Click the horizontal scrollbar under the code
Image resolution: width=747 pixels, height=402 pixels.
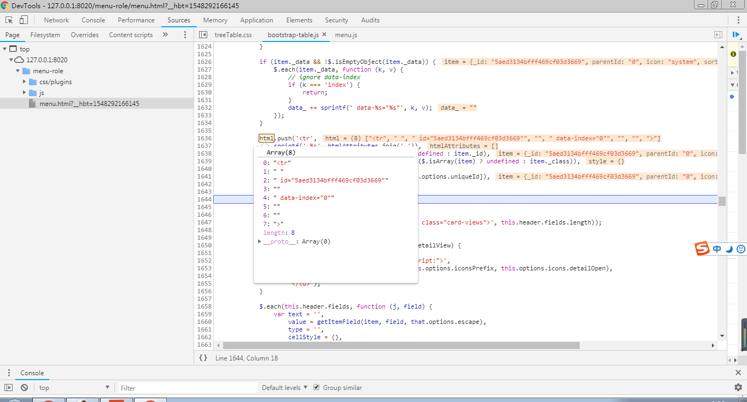pyautogui.click(x=400, y=345)
